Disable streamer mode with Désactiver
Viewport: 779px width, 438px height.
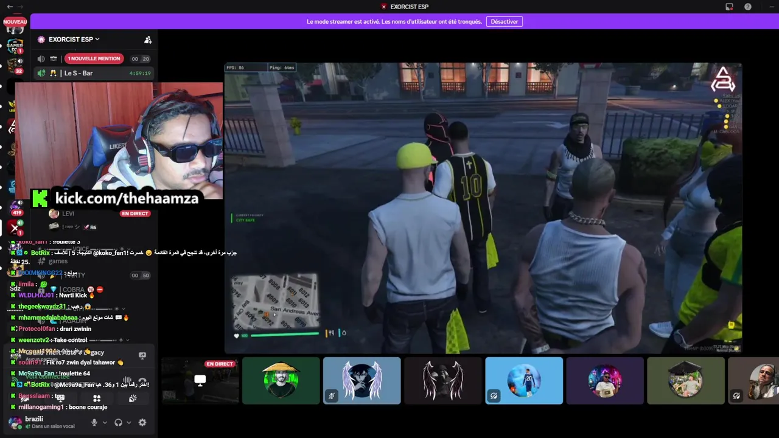pos(505,21)
